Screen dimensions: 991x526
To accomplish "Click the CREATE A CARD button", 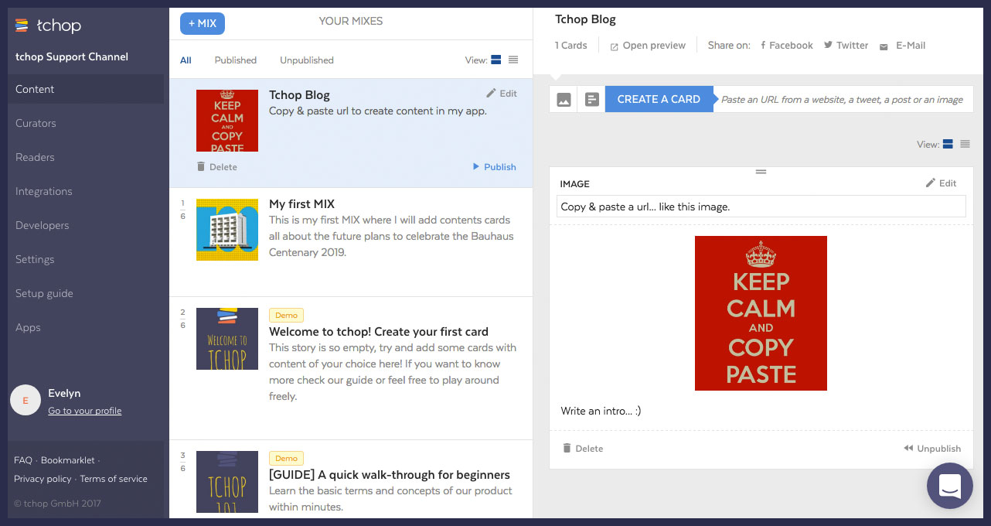I will [x=659, y=99].
